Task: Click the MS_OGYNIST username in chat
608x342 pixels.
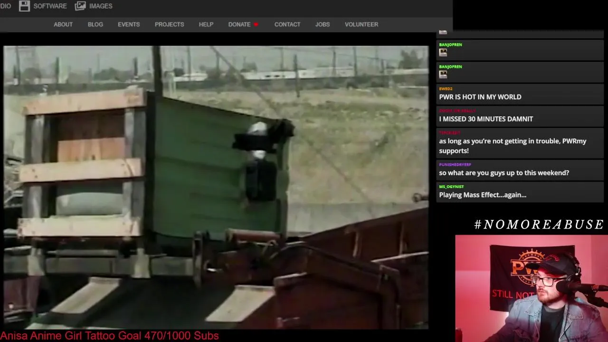Action: click(x=451, y=187)
